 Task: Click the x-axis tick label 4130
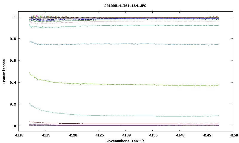coord(126,135)
